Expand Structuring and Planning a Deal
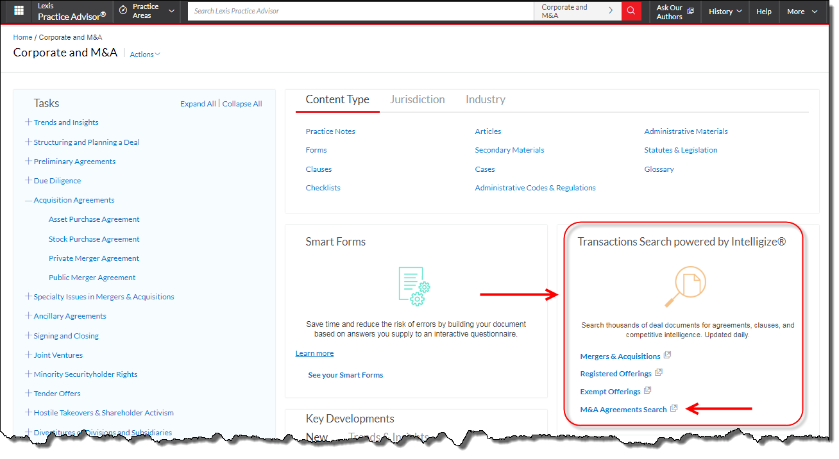This screenshot has height=459, width=839. [28, 142]
